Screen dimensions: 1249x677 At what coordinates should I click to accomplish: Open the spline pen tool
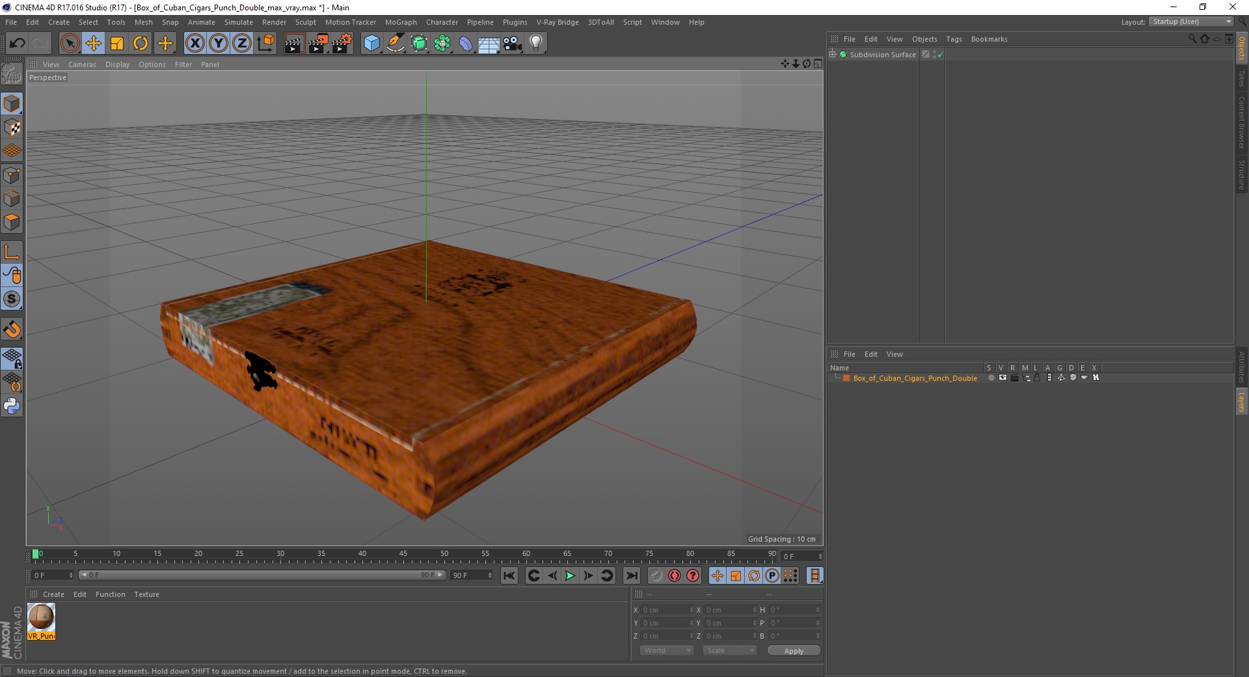(x=396, y=44)
